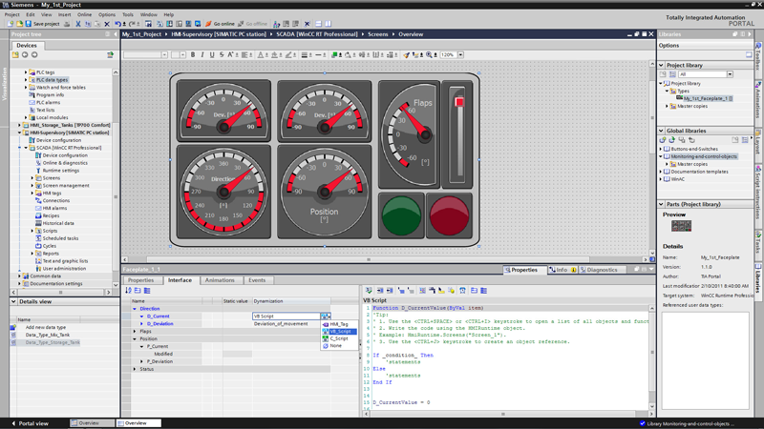Click the back navigation arrow in Project tree
Viewport: 764px width, 429px height.
(25, 55)
